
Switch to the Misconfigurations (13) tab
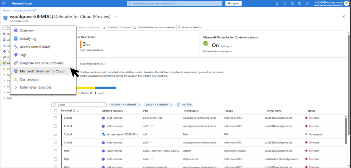(93, 64)
